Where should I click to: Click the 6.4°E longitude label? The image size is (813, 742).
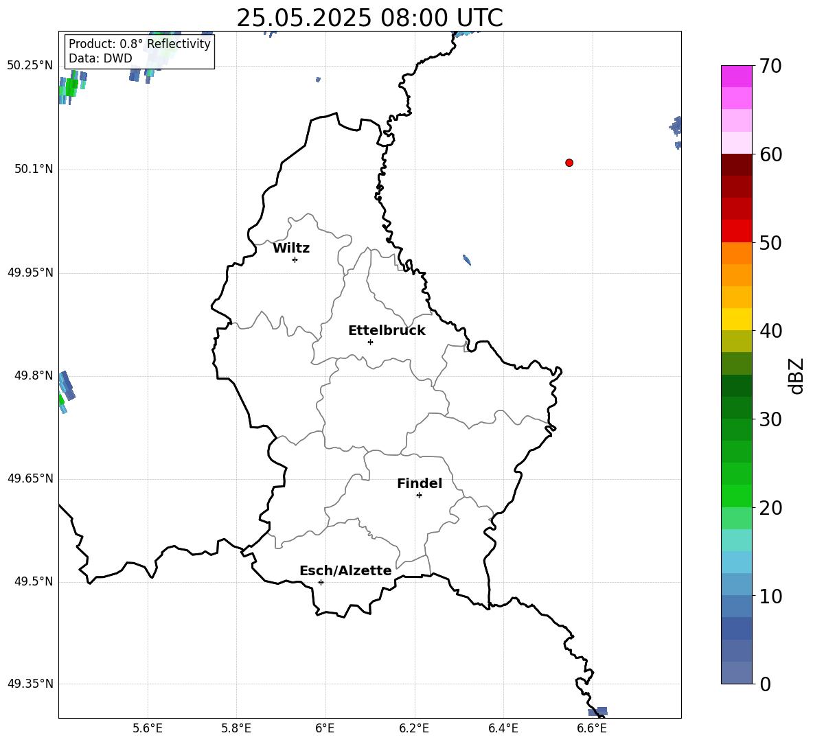(503, 728)
